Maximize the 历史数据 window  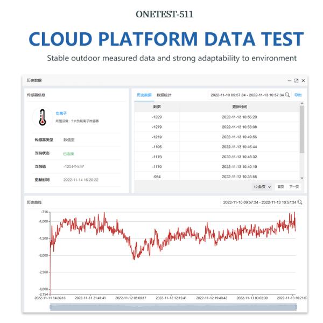click(296, 80)
